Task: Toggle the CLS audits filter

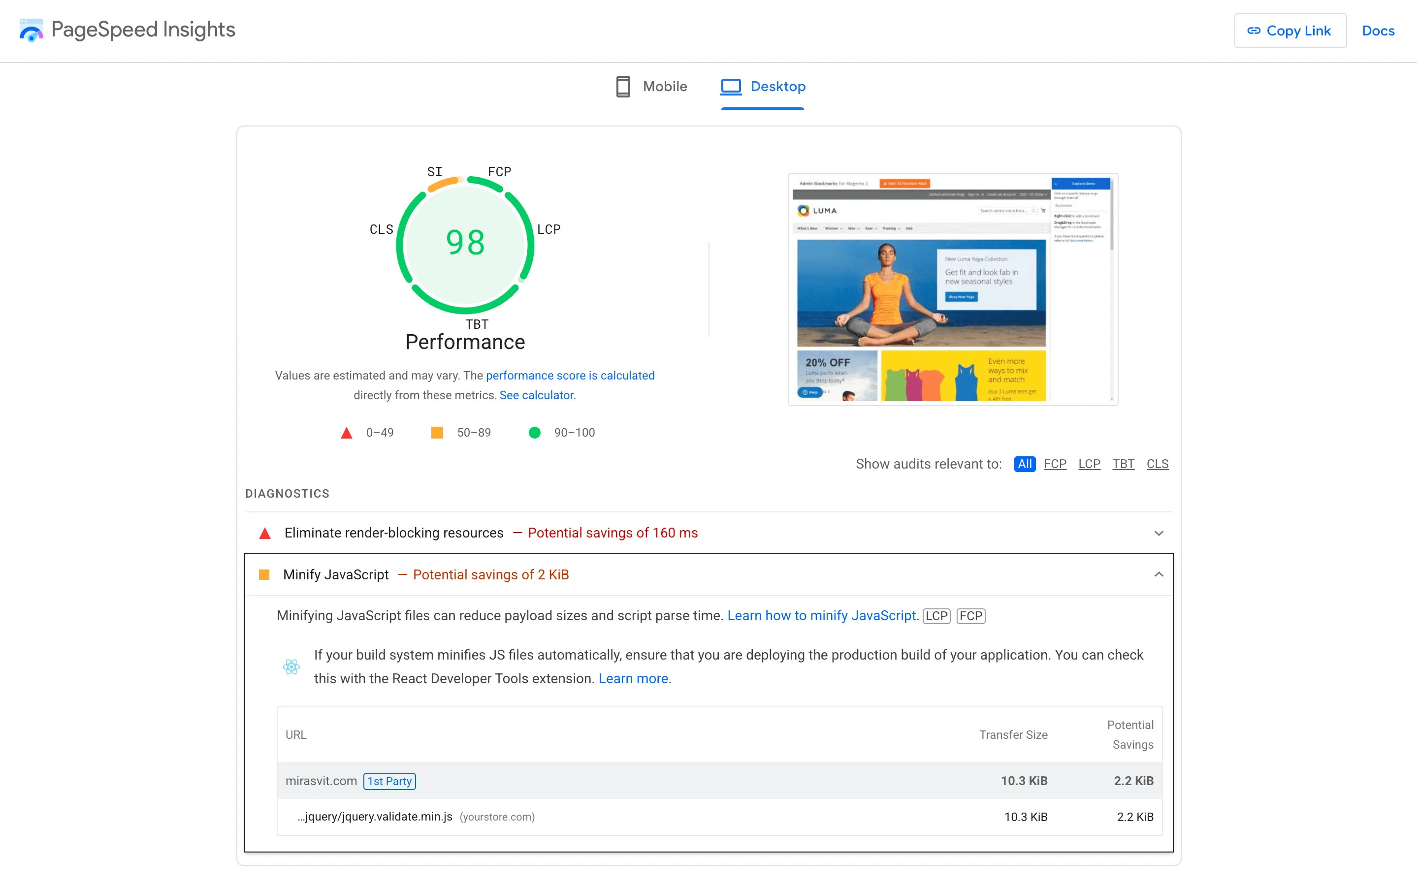Action: pyautogui.click(x=1157, y=464)
